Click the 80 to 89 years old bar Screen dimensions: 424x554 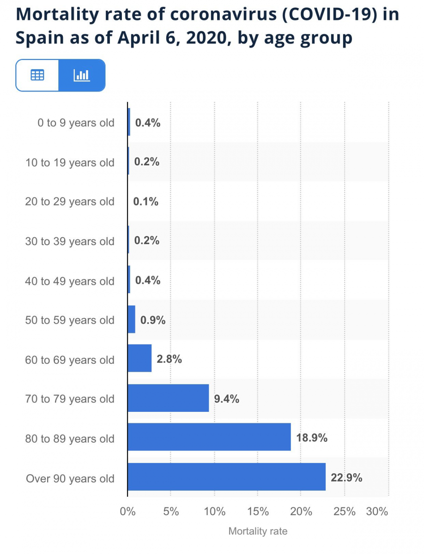point(209,437)
